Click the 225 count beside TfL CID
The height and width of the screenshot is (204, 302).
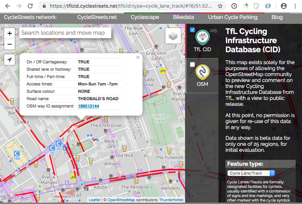click(x=214, y=31)
